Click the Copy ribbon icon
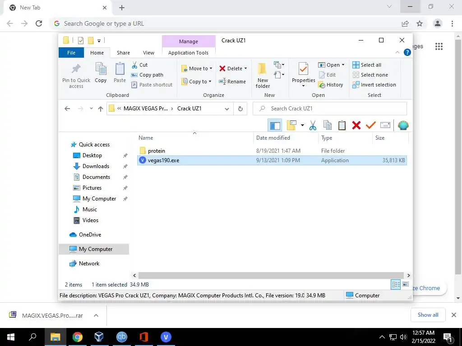This screenshot has height=346, width=462. pos(101,69)
